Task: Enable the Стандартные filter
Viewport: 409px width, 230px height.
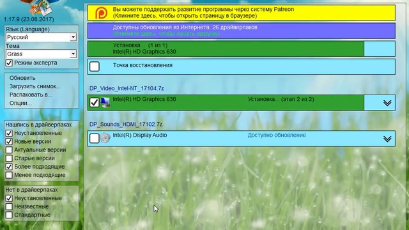Action: point(9,215)
